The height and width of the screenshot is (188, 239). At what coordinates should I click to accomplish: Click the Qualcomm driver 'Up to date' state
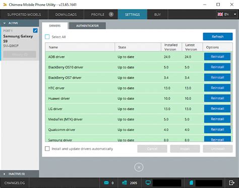pos(126,130)
